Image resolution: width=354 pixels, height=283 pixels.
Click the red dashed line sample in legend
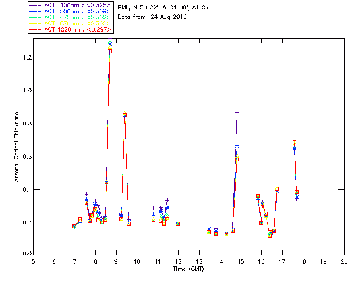(35, 29)
